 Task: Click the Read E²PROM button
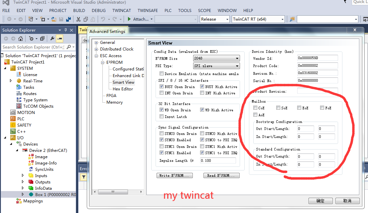221,175
